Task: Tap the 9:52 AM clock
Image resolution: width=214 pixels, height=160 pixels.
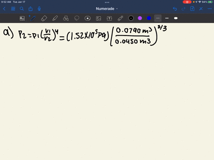Action: click(6, 2)
